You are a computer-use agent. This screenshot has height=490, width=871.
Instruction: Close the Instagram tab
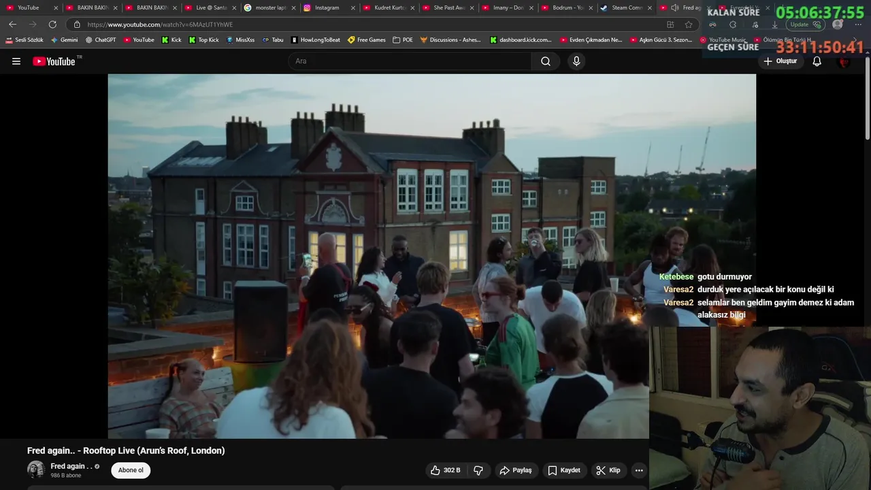[x=353, y=7]
